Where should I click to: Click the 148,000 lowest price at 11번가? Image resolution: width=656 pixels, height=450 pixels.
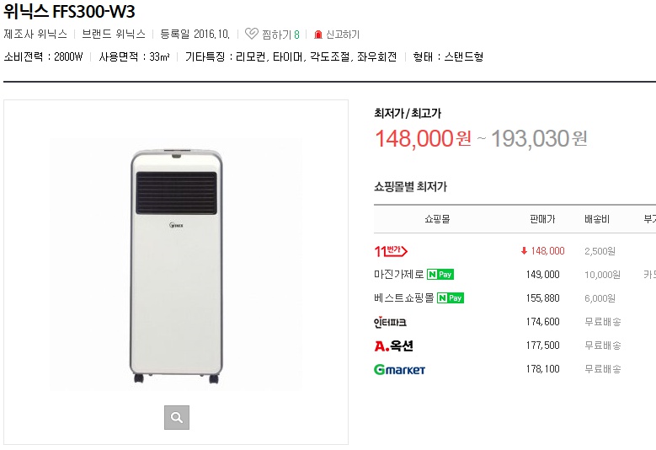tap(547, 250)
